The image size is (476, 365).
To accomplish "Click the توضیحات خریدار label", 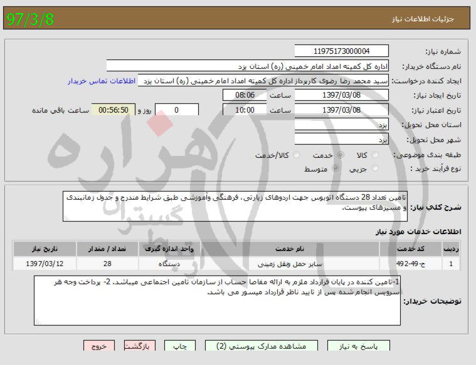I will pos(432,301).
